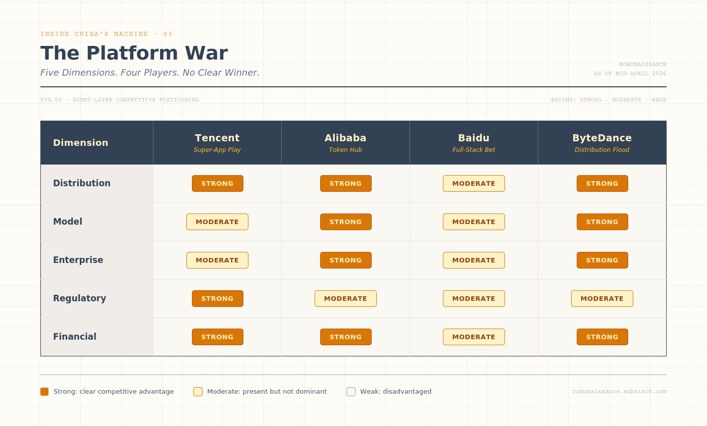Click ByteDance's Regulatory MODERATE badge
The width and height of the screenshot is (707, 426).
602,298
